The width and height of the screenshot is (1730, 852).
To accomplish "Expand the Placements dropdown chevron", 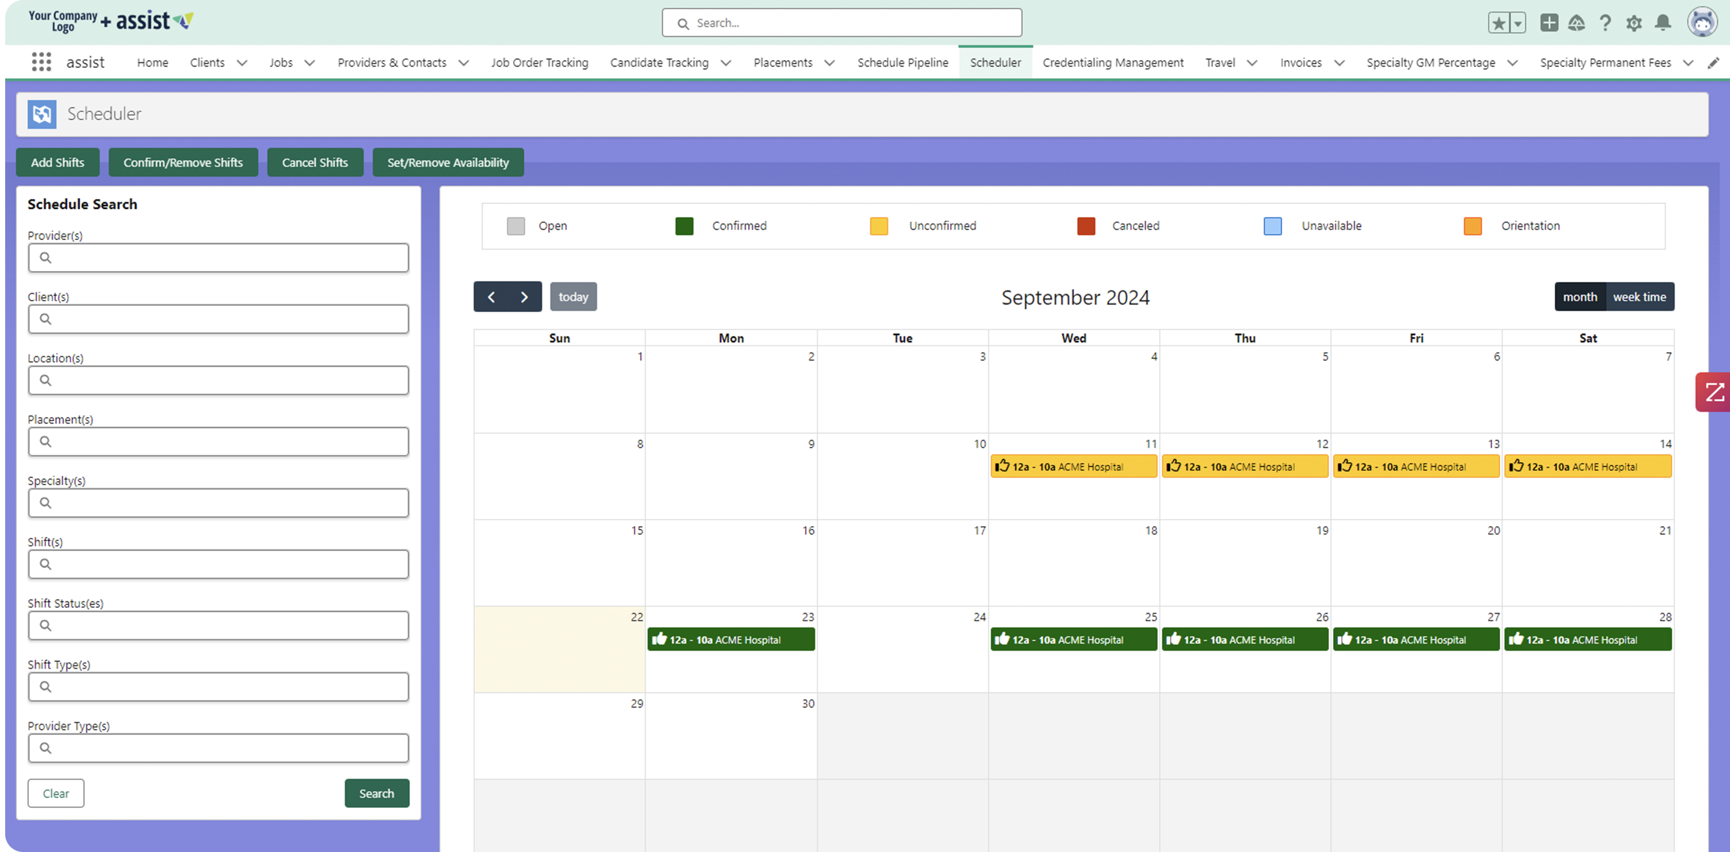I will click(830, 63).
